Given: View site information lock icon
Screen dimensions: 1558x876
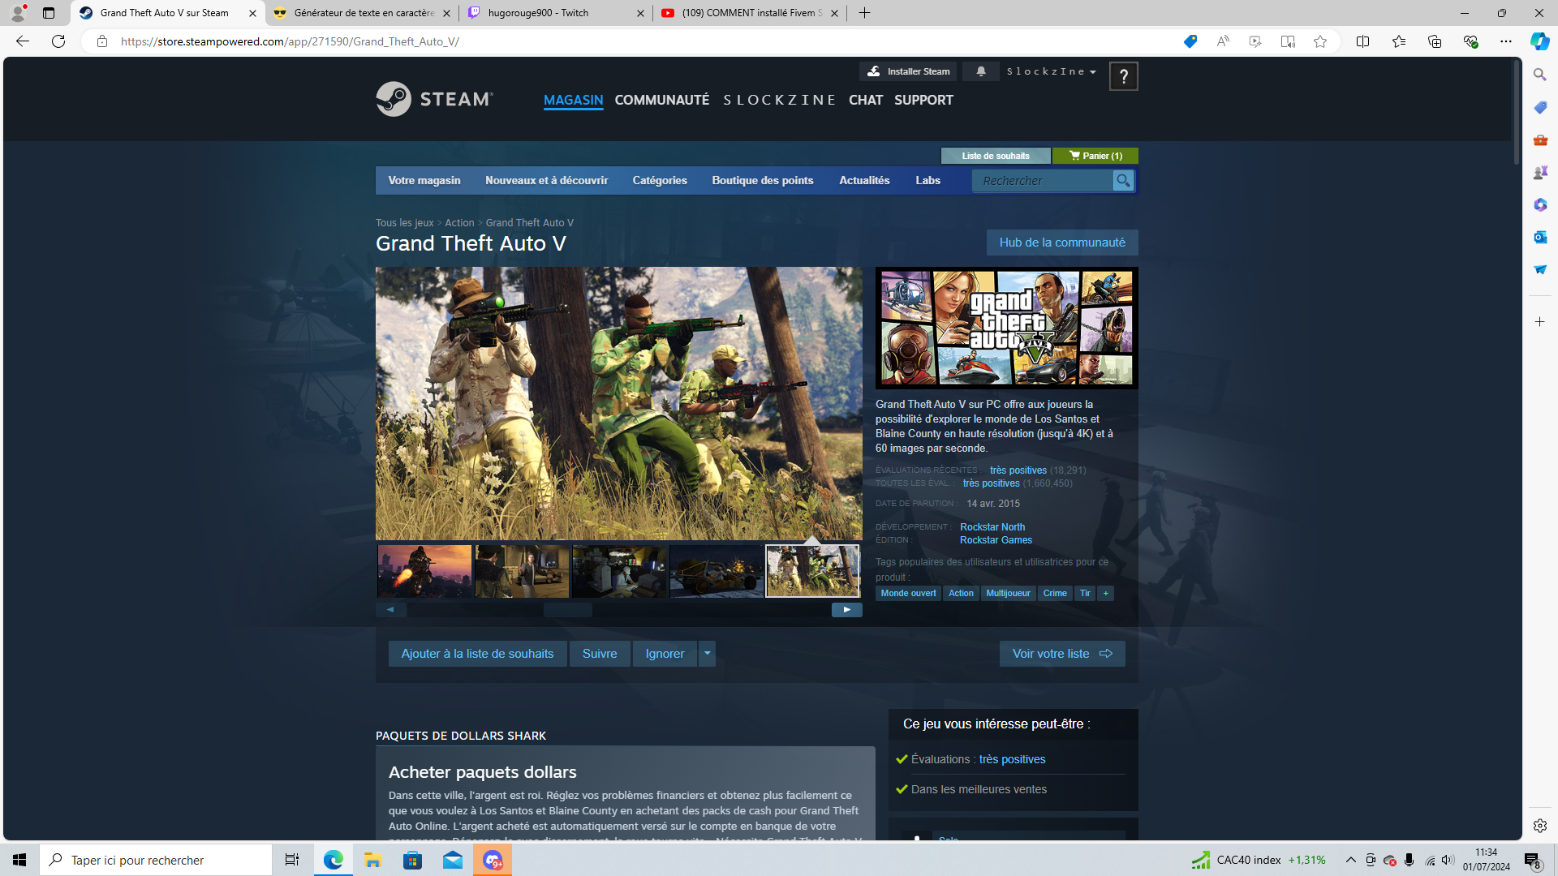Looking at the screenshot, I should (102, 41).
